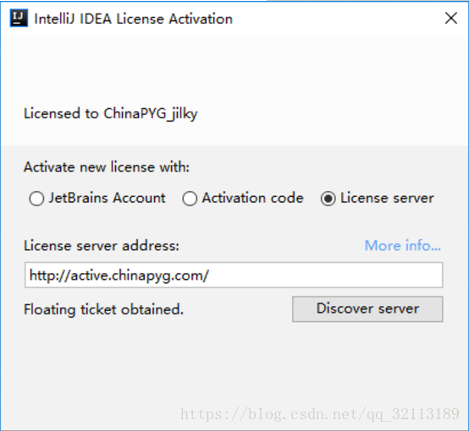Focus the license server address field

[234, 276]
